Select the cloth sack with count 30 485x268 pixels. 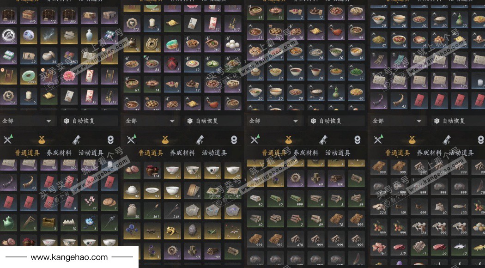[x=133, y=210]
